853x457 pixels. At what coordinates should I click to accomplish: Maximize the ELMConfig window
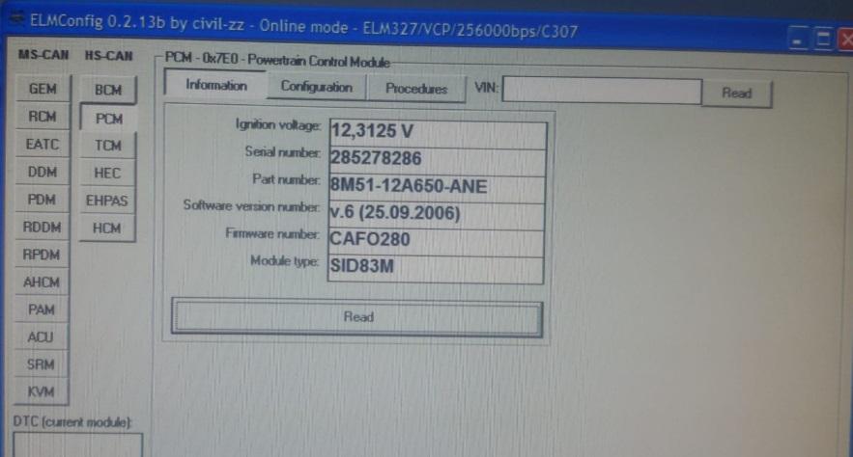[x=823, y=40]
